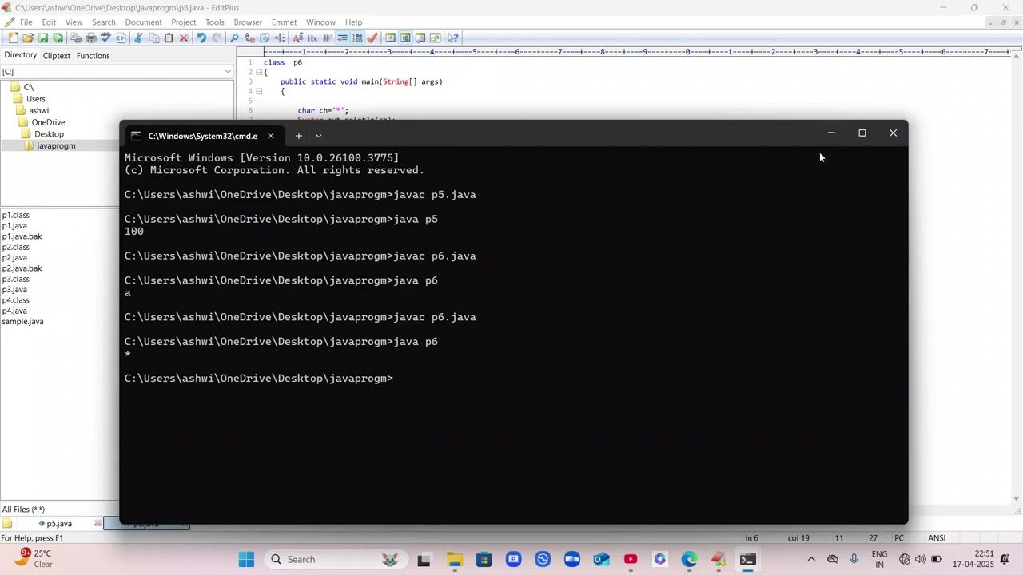
Task: Open the Tools menu
Action: (x=214, y=22)
